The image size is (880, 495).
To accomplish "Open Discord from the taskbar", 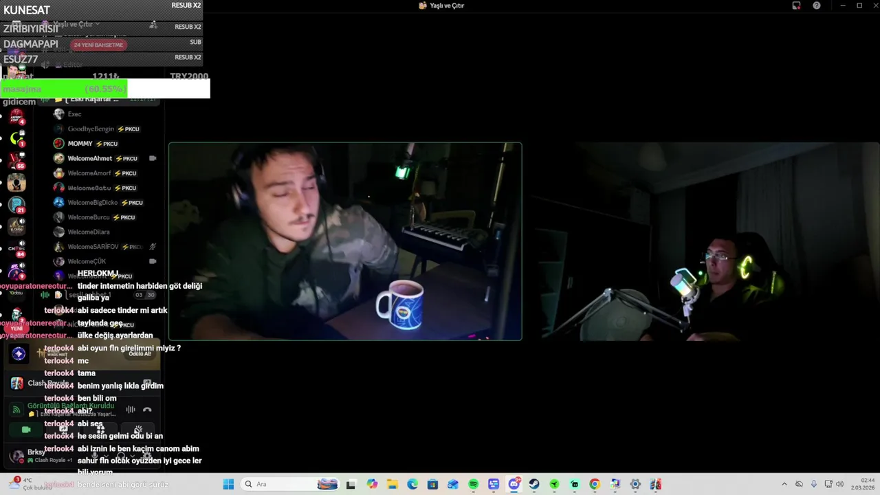I will (x=514, y=484).
